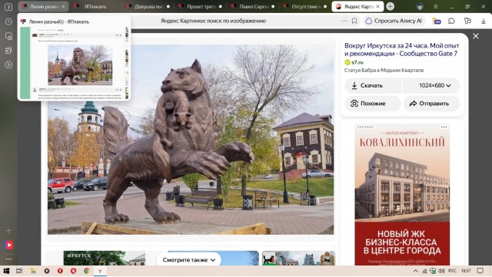Click the video play icon in sidebar

click(8, 65)
